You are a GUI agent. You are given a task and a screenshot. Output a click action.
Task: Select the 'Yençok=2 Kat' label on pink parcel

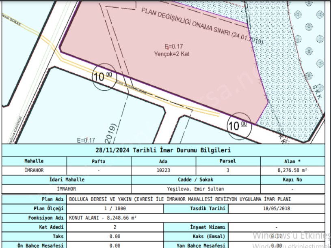(172, 53)
